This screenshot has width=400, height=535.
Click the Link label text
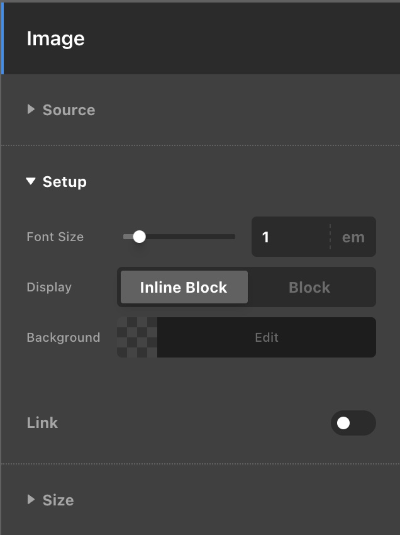(x=42, y=423)
